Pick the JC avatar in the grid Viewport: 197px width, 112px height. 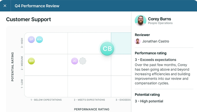pos(75,61)
